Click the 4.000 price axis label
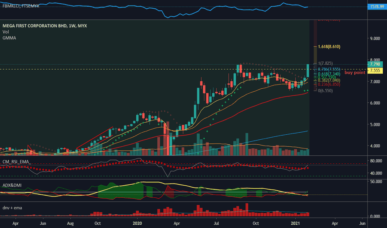387x228 pixels. (375, 146)
